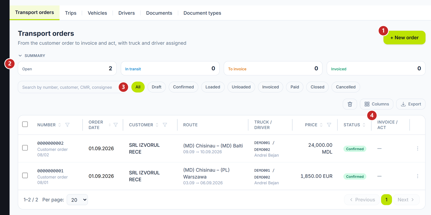Open the Drivers tab
Screen dimensions: 431x215
126,13
